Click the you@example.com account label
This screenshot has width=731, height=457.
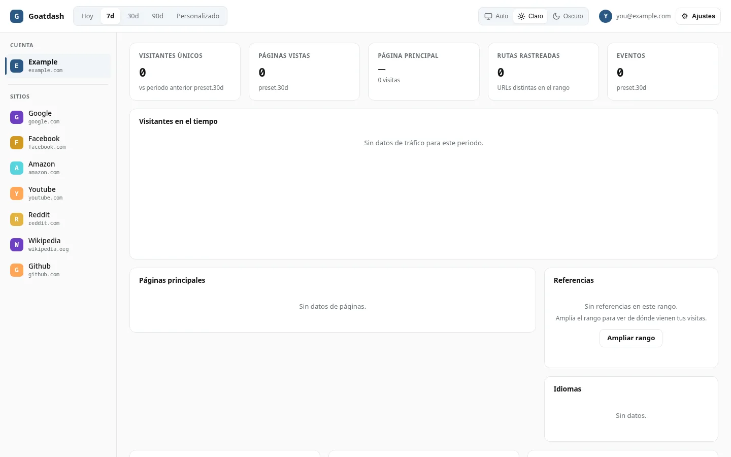point(643,16)
